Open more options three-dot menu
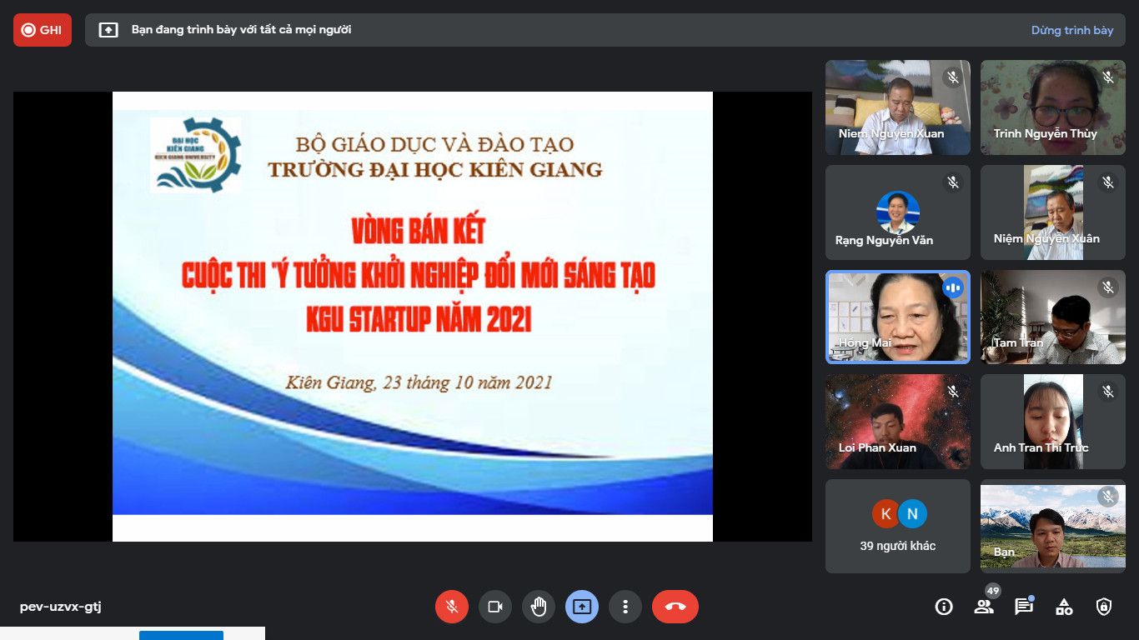 tap(625, 607)
